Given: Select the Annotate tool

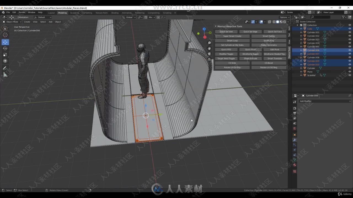Looking at the screenshot, I should coord(5,68).
